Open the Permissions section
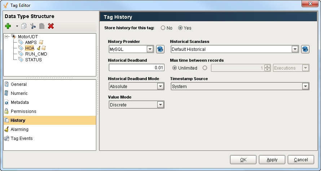The image size is (321, 171). 23,111
